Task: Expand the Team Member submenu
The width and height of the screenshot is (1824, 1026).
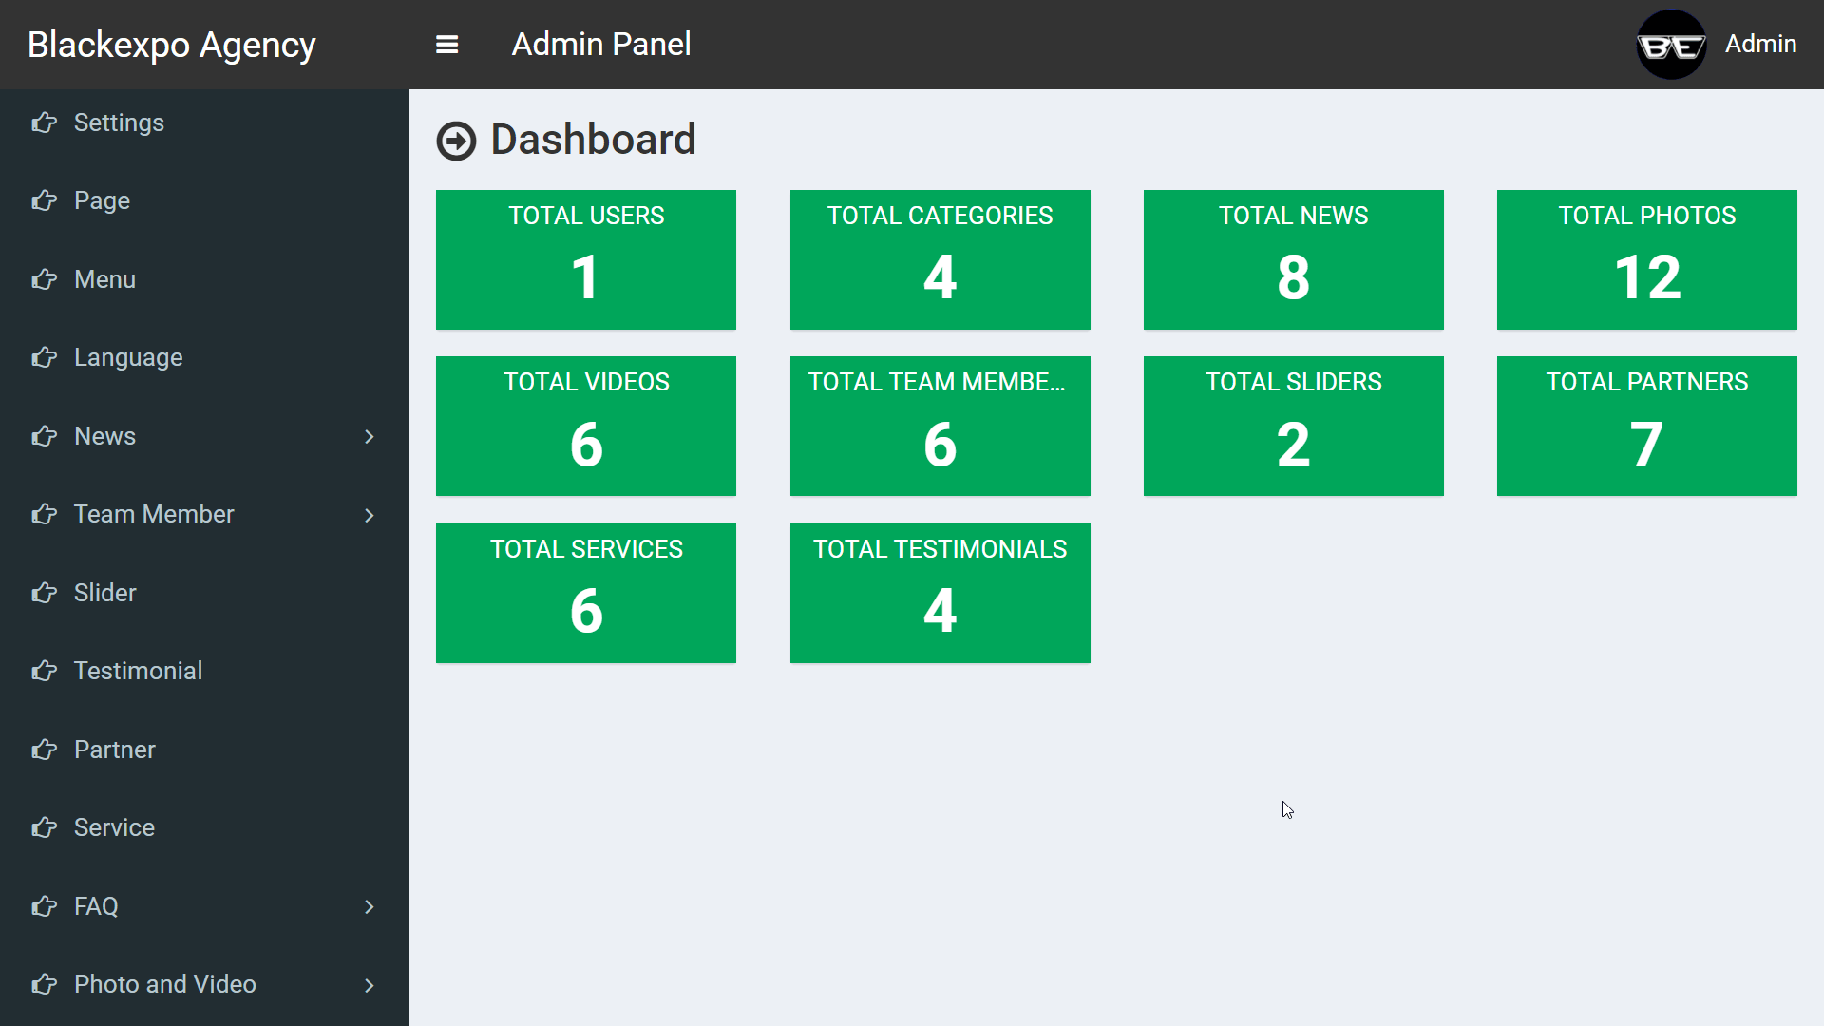Action: [369, 514]
